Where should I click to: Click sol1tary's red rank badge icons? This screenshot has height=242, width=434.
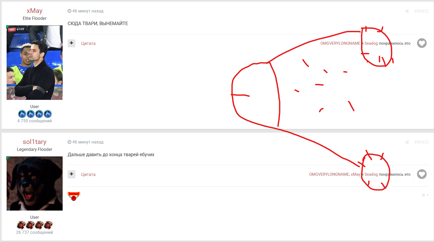pyautogui.click(x=35, y=225)
